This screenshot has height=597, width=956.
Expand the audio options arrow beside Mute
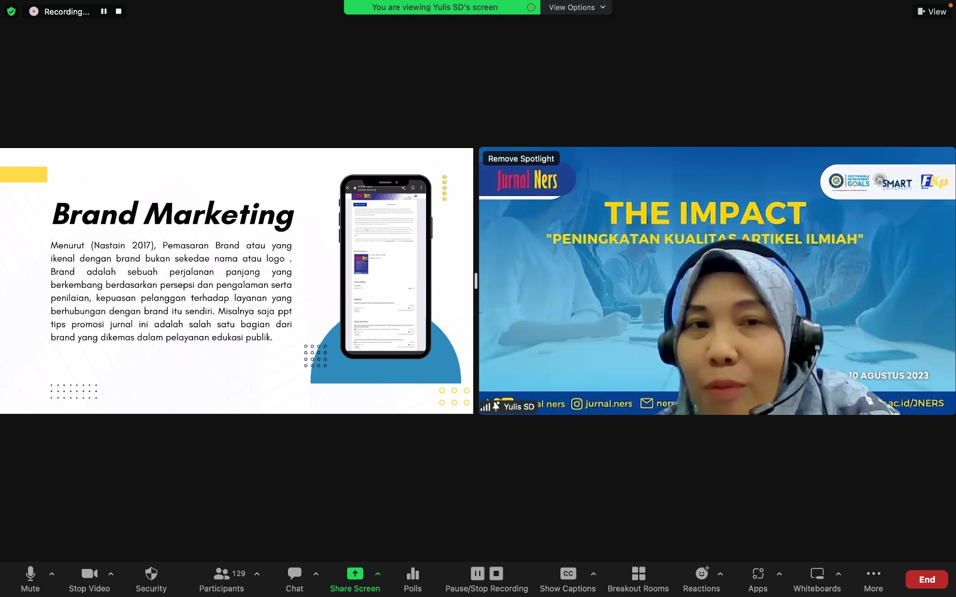click(52, 574)
